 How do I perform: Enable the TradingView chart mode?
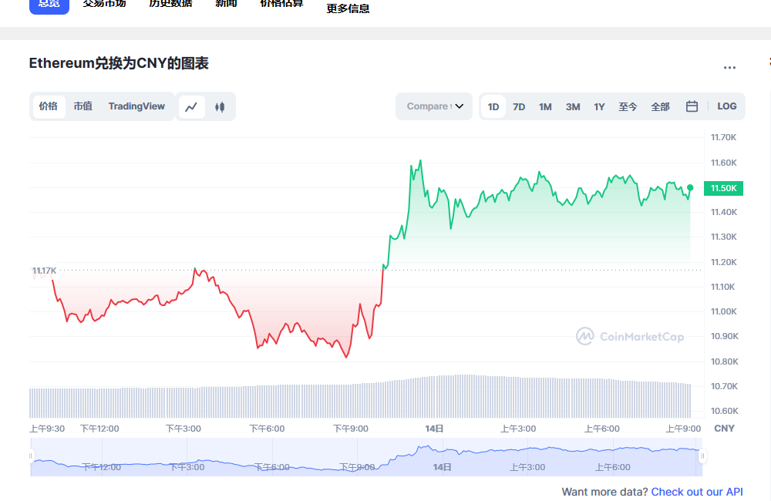(x=136, y=106)
